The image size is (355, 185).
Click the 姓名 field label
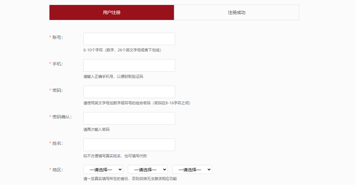click(x=57, y=143)
